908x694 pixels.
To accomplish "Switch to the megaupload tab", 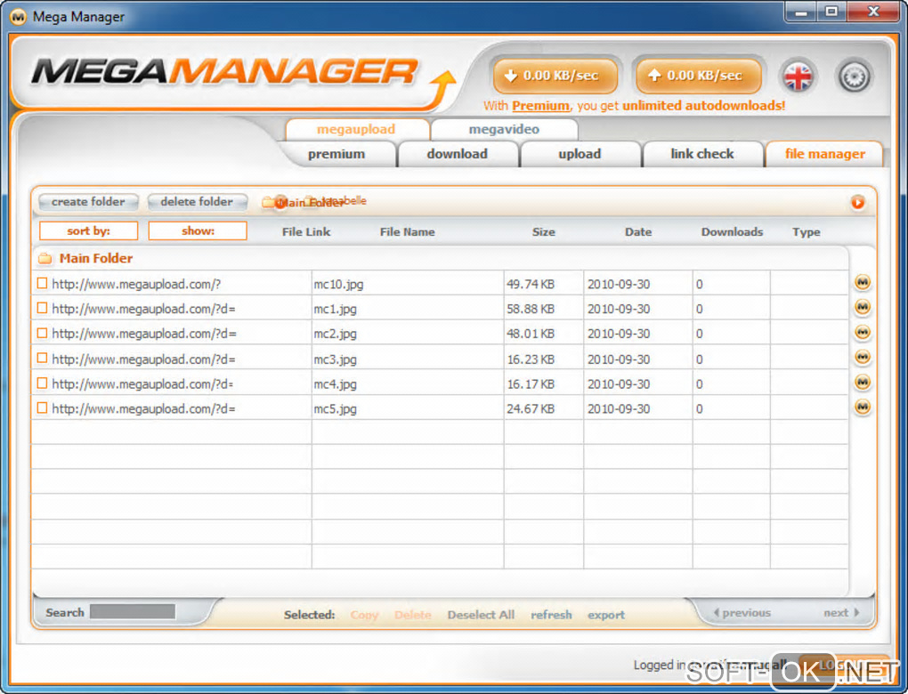I will [x=357, y=129].
